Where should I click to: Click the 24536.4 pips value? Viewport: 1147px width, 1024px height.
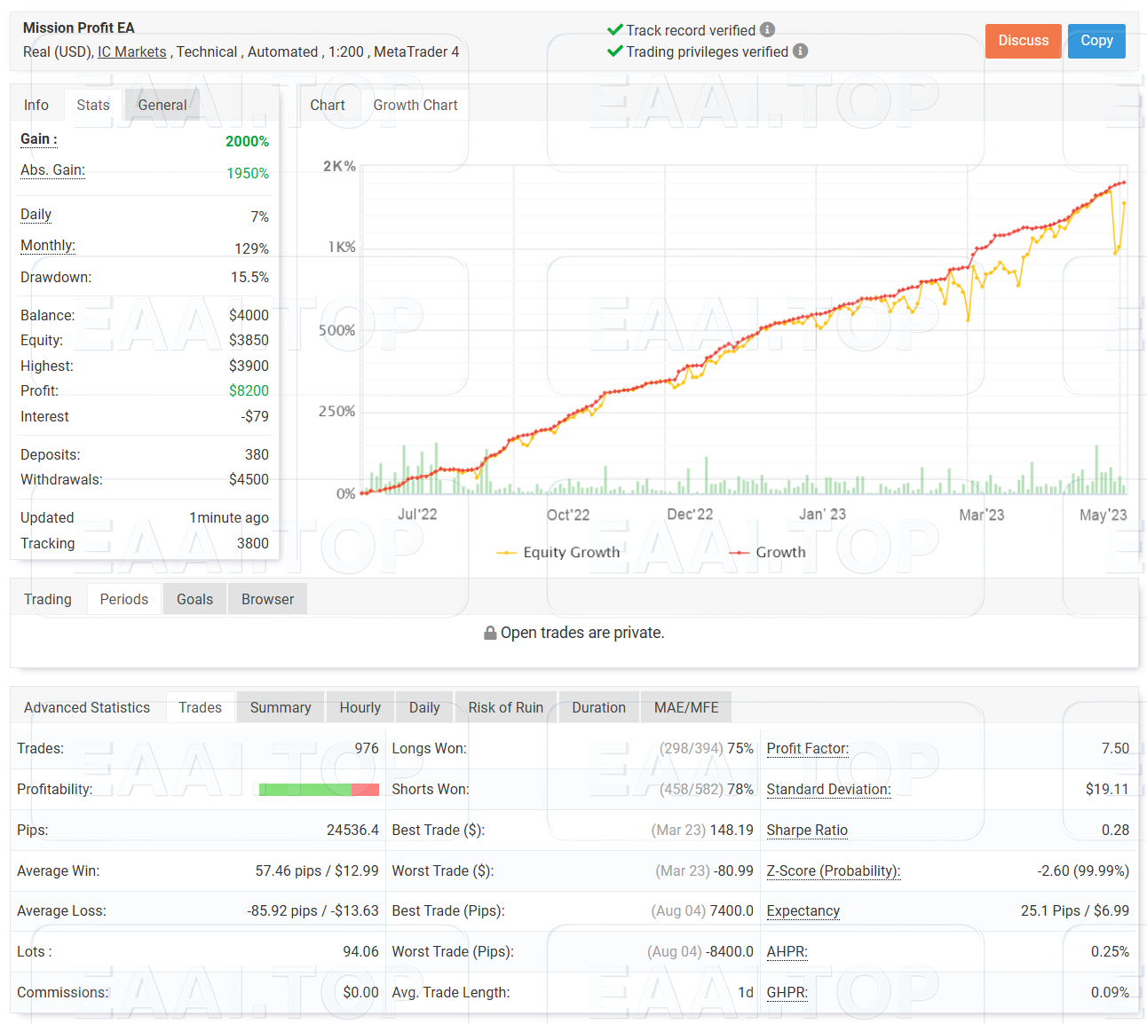[352, 831]
